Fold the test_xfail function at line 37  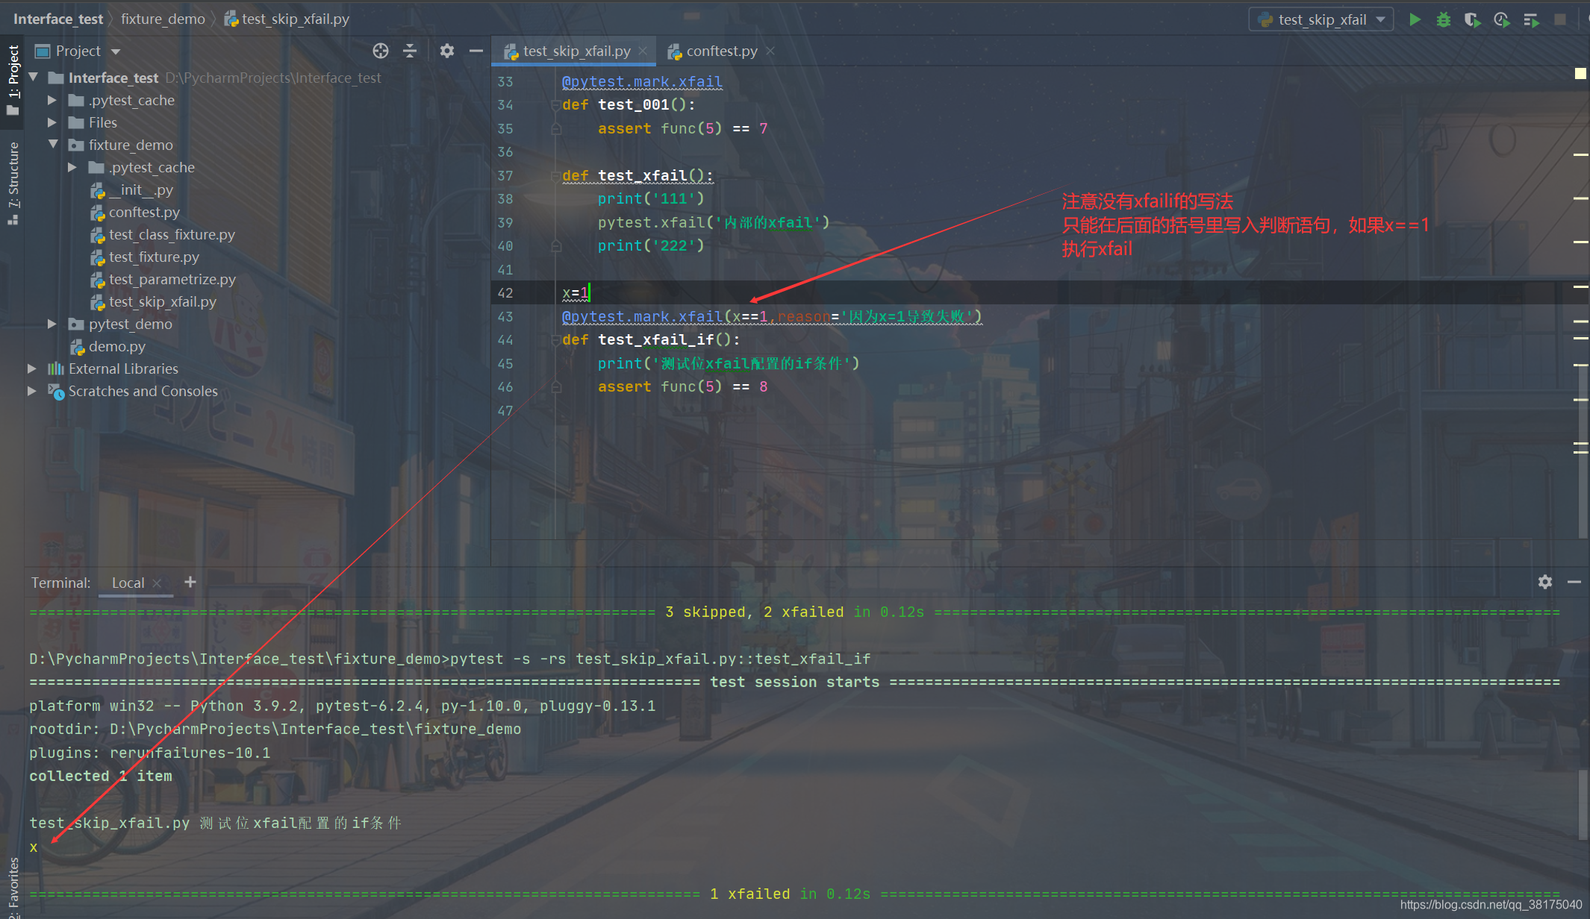(x=556, y=176)
